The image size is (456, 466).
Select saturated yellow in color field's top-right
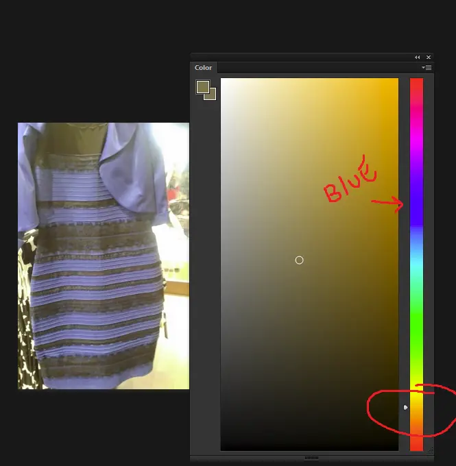click(396, 79)
